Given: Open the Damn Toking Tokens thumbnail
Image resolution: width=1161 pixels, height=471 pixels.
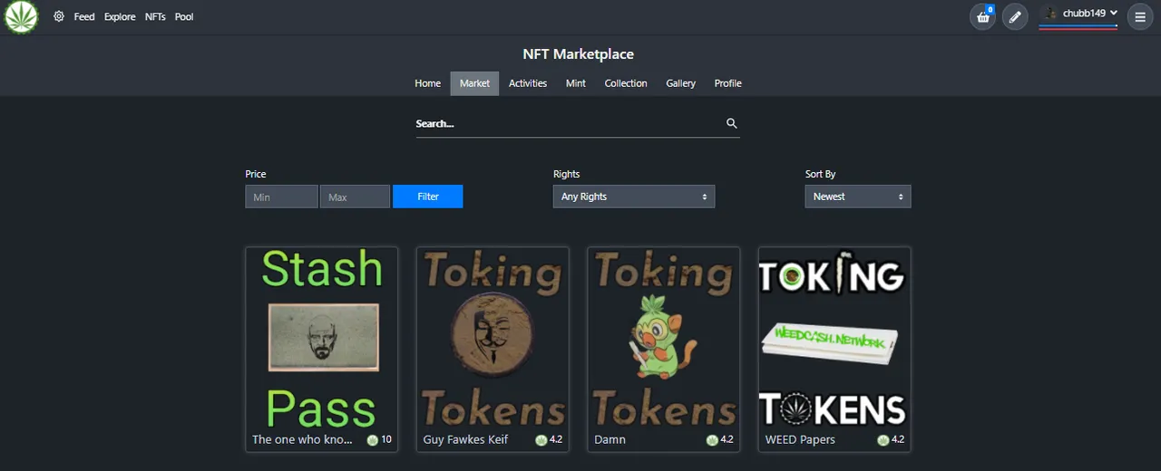Looking at the screenshot, I should (664, 338).
